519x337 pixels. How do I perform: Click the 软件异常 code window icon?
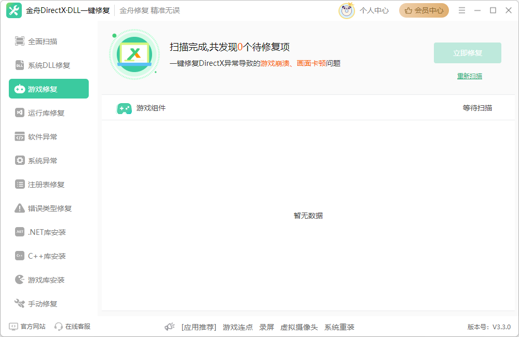pyautogui.click(x=20, y=136)
